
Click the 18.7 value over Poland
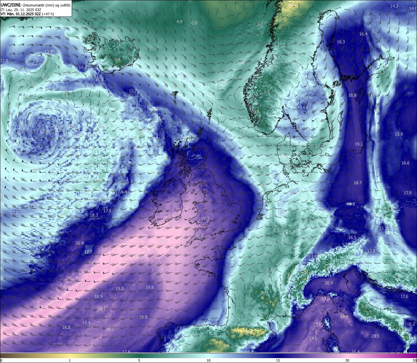click(358, 183)
